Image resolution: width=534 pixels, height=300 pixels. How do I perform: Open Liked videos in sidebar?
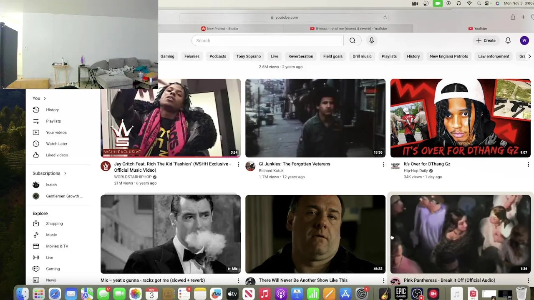pos(57,155)
